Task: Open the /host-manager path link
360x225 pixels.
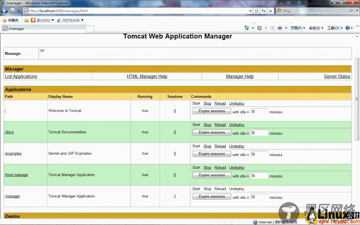Action: (x=16, y=175)
